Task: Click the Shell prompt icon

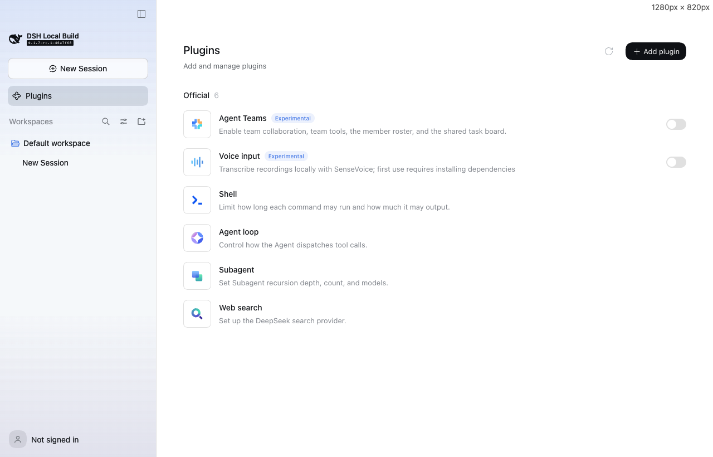Action: tap(197, 200)
